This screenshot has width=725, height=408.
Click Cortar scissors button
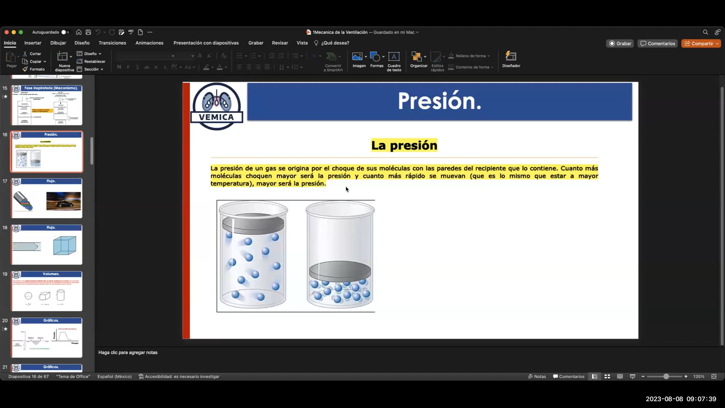(x=32, y=54)
